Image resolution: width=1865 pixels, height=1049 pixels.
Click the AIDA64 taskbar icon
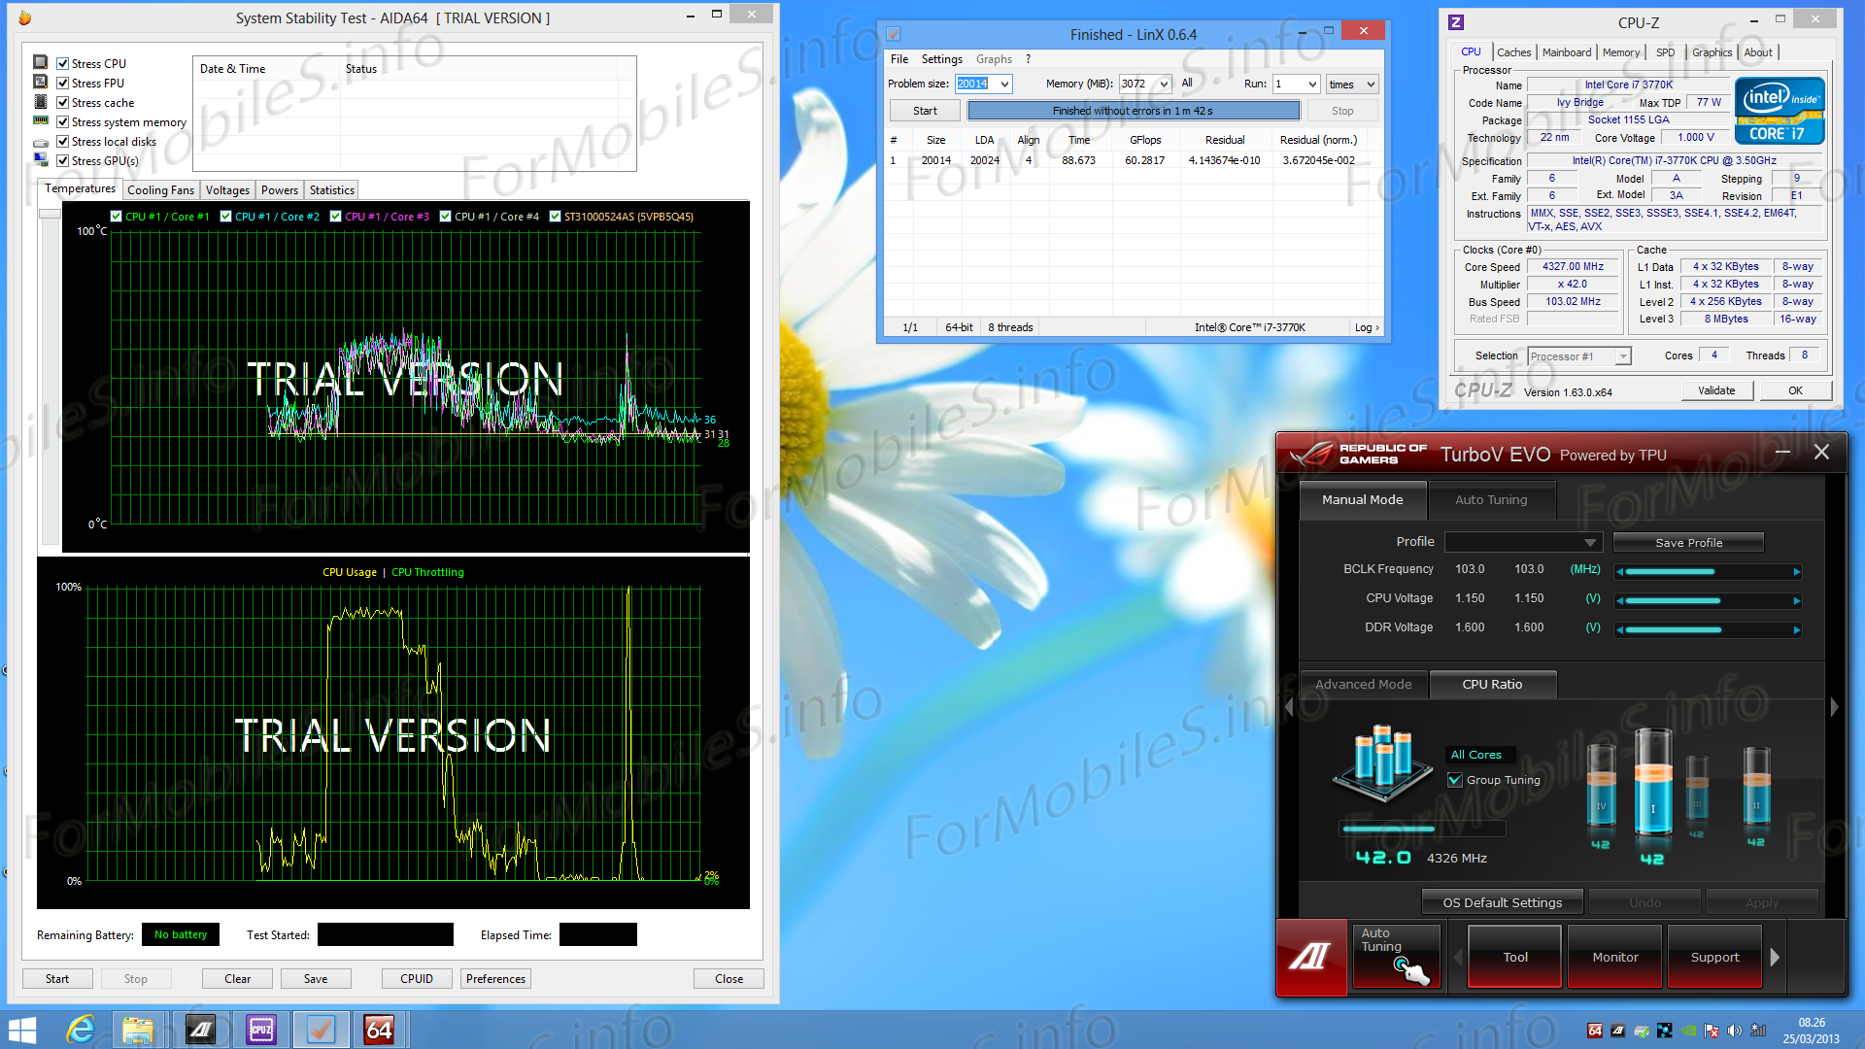pyautogui.click(x=379, y=1030)
